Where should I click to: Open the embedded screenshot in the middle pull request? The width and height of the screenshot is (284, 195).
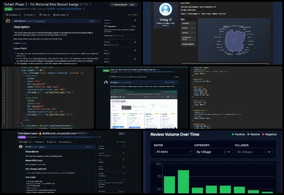144,109
